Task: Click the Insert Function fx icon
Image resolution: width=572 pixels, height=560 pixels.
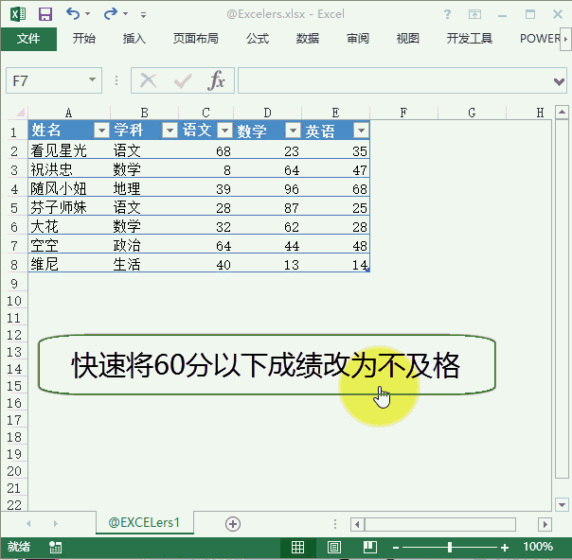Action: coord(217,80)
